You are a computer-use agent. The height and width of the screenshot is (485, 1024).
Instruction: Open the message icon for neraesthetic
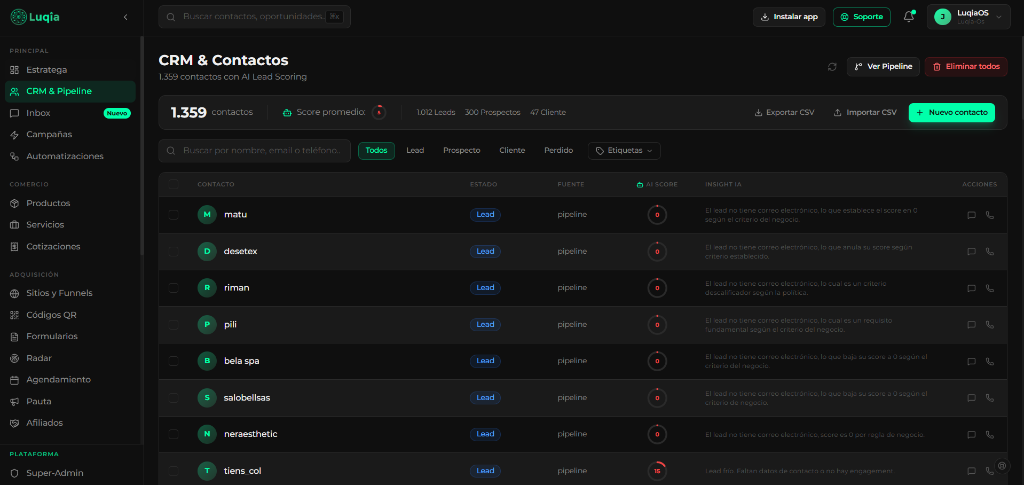click(971, 435)
